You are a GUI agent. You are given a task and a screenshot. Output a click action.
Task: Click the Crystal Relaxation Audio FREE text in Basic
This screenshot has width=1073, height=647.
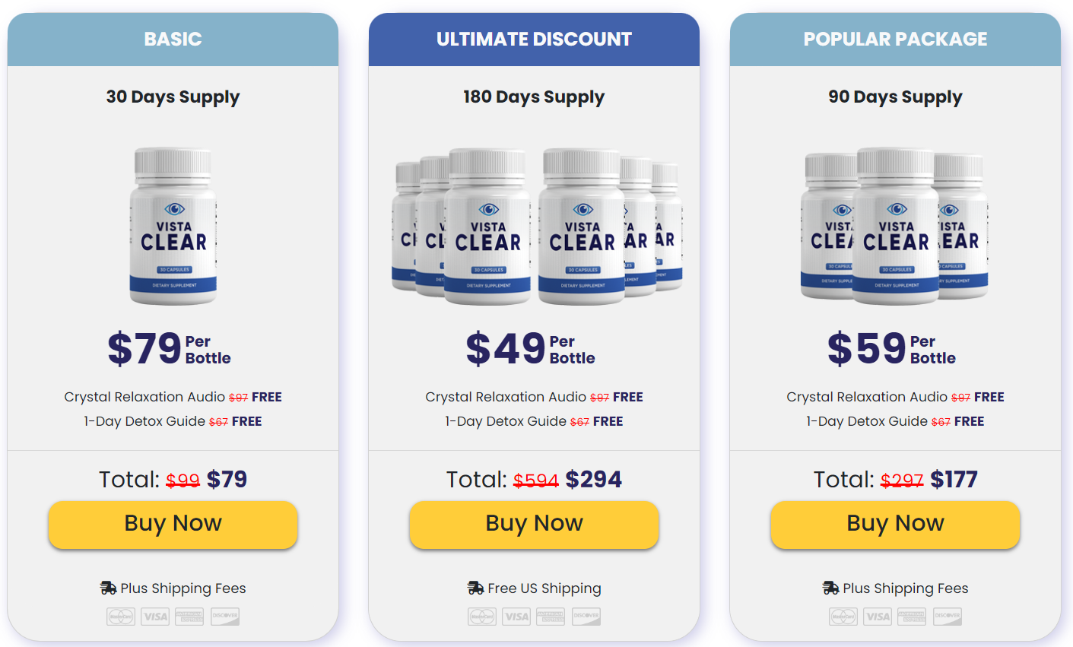point(173,396)
